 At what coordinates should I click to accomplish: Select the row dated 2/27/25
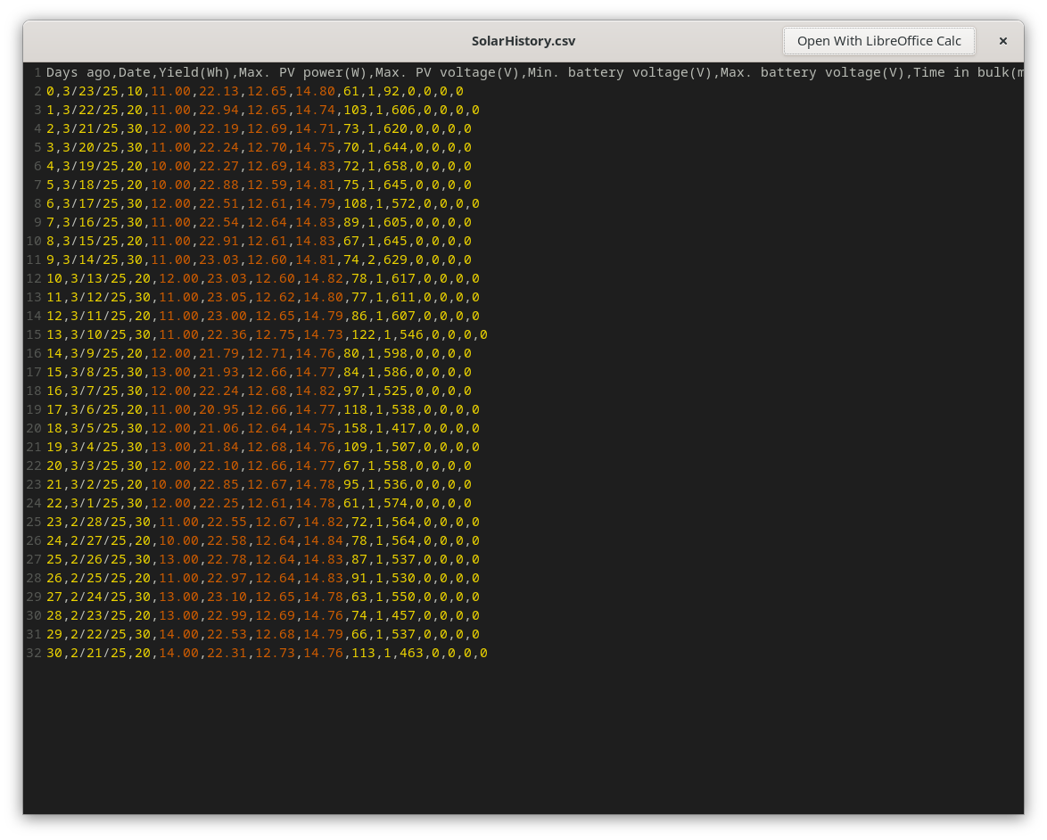263,539
